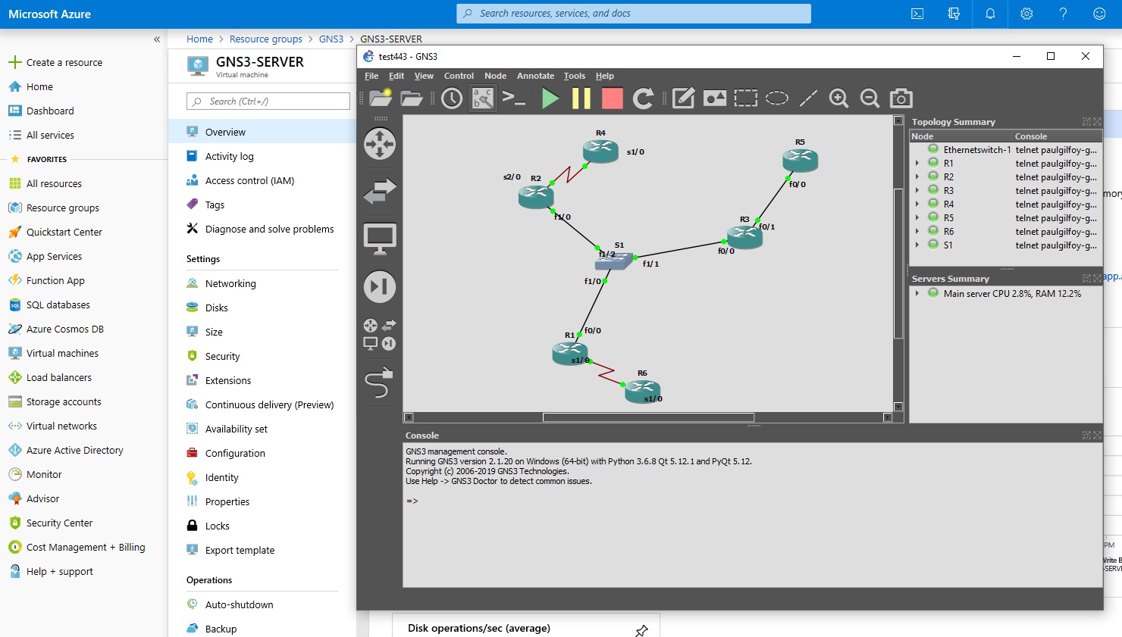Open Azure notifications bell
The height and width of the screenshot is (637, 1122).
click(x=990, y=14)
